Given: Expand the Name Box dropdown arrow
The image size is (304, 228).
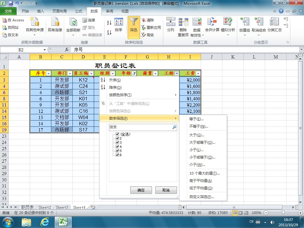Looking at the screenshot, I should 45,50.
